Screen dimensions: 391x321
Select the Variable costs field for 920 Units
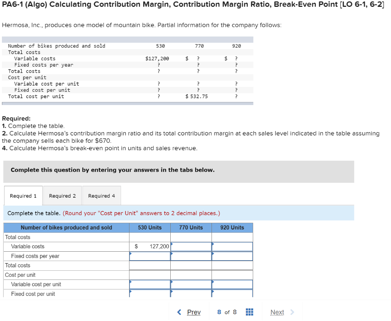(x=232, y=246)
